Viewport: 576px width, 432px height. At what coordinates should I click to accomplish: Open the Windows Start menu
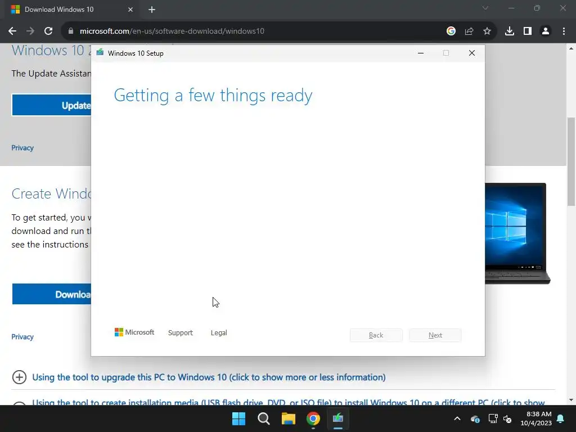238,418
